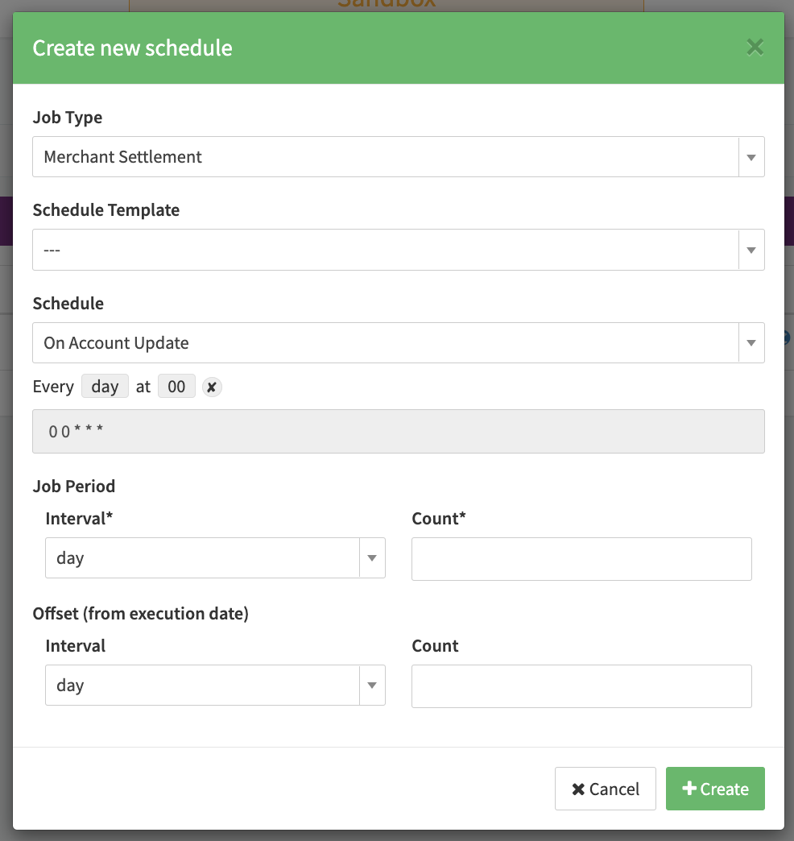
Task: Click 'day' value in Job Period Interval
Action: pos(71,558)
